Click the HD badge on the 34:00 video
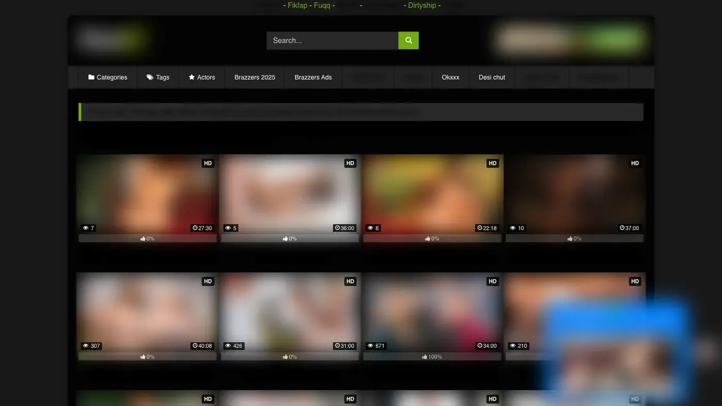This screenshot has height=406, width=722. coord(493,281)
